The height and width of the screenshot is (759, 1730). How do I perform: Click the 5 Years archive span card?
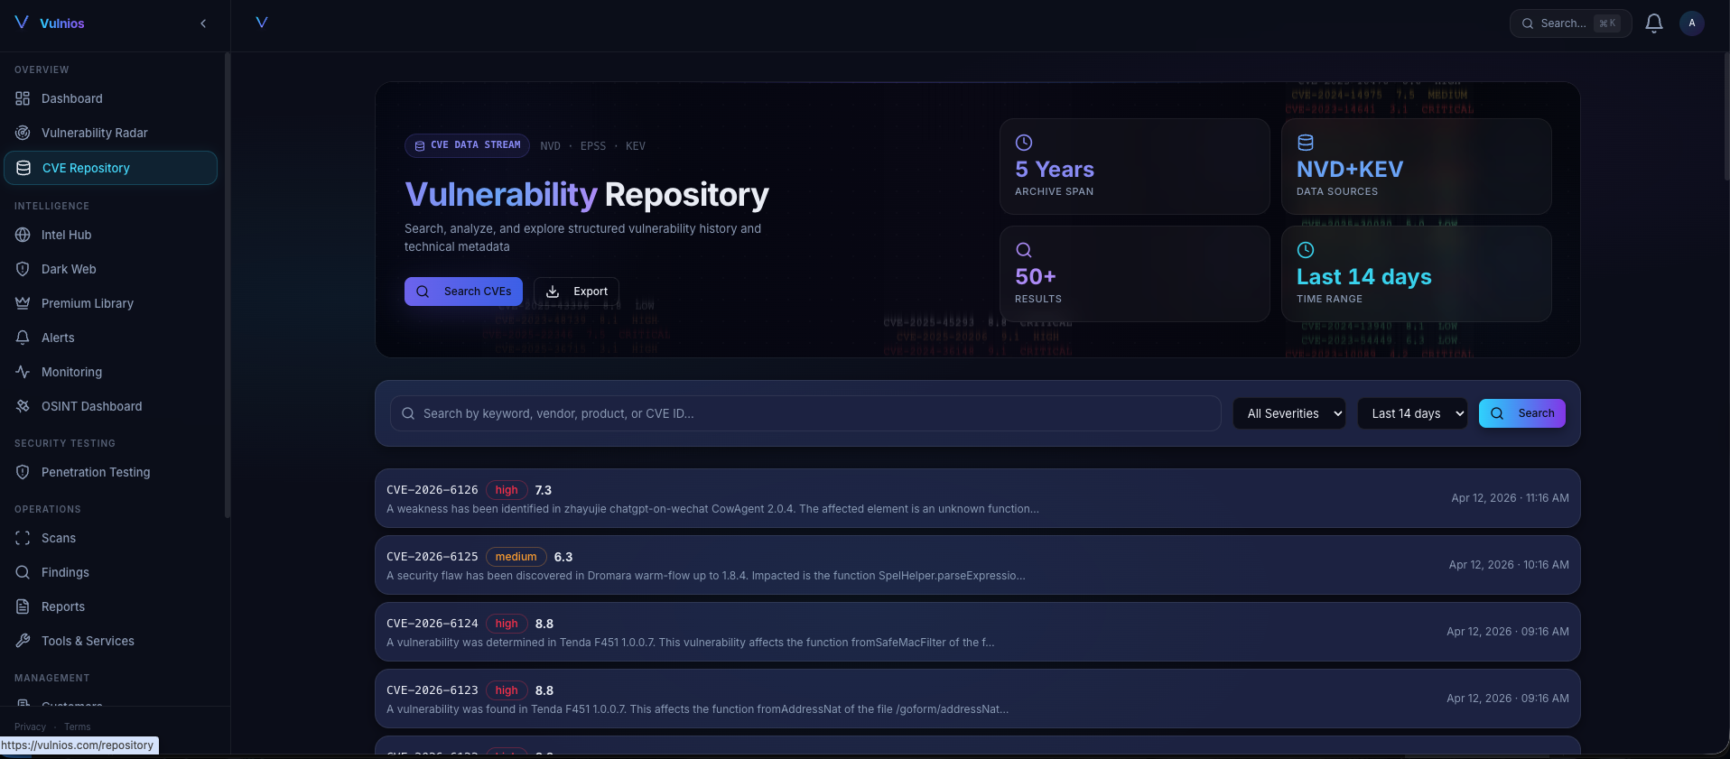click(x=1135, y=167)
